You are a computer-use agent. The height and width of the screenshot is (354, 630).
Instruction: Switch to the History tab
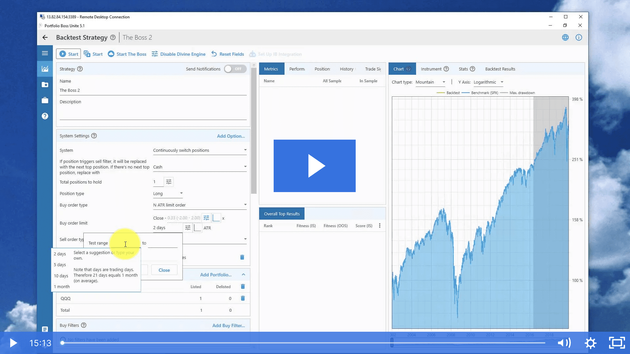[x=347, y=69]
